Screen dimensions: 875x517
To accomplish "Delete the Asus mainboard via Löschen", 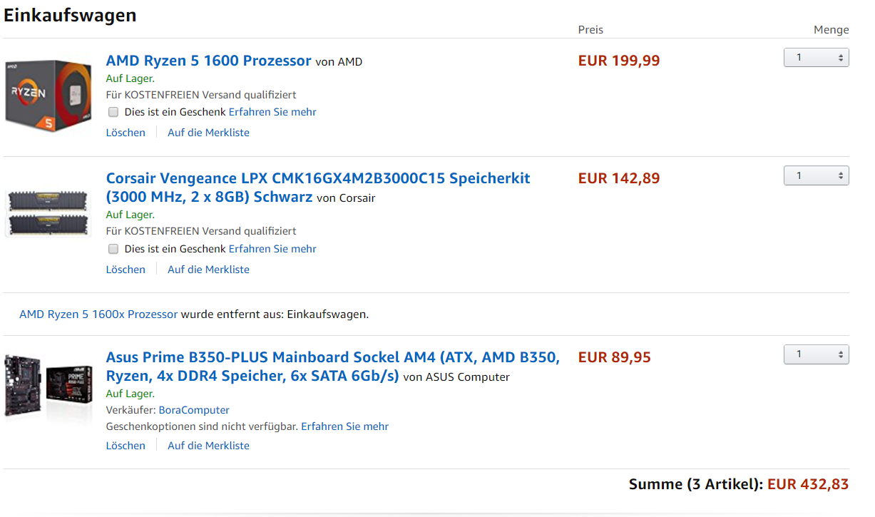I will point(126,446).
